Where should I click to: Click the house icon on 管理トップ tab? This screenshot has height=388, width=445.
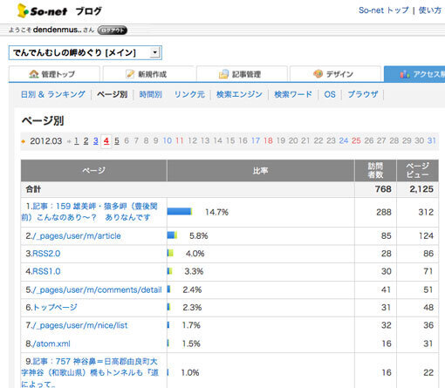[34, 74]
